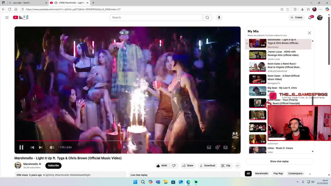Open the YouTube notifications bell
Image resolution: width=331 pixels, height=186 pixels.
(x=310, y=17)
